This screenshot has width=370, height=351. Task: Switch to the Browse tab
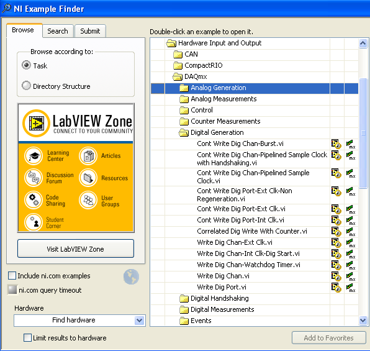pos(24,30)
